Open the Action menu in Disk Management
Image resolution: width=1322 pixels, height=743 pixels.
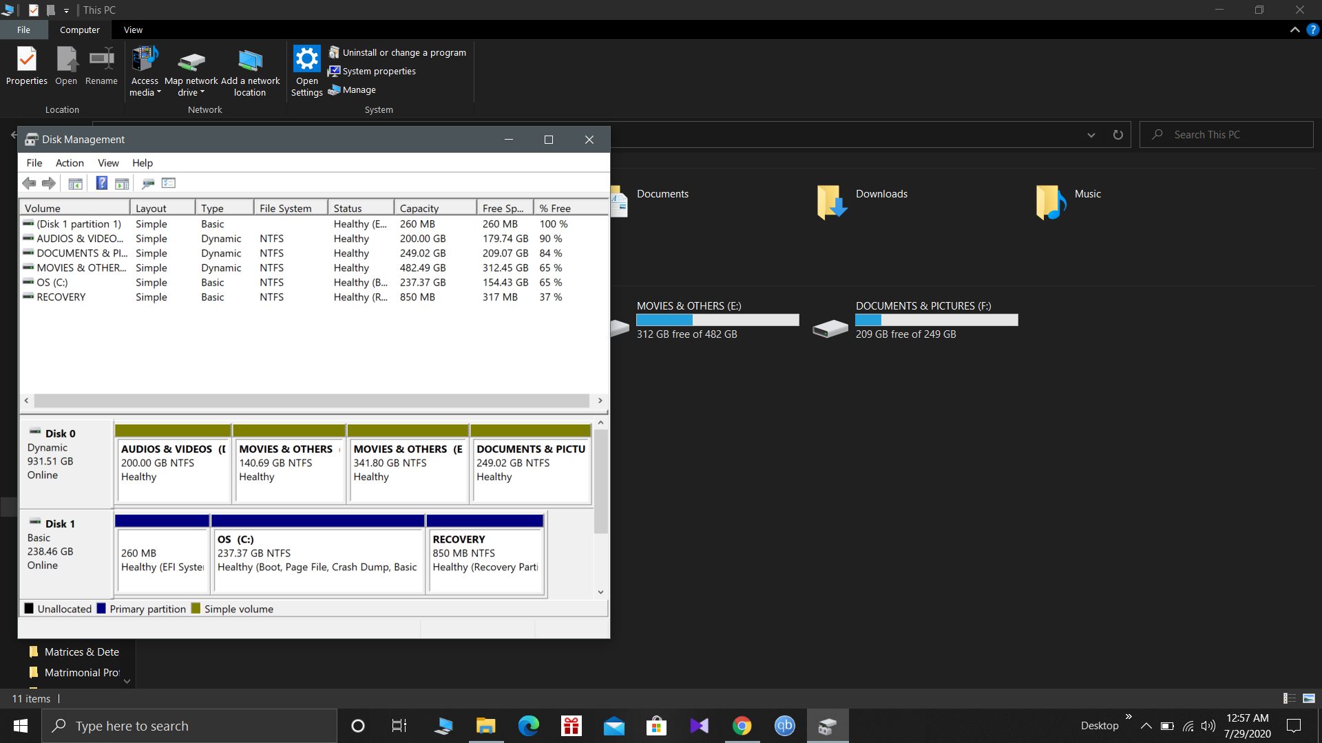click(x=70, y=163)
